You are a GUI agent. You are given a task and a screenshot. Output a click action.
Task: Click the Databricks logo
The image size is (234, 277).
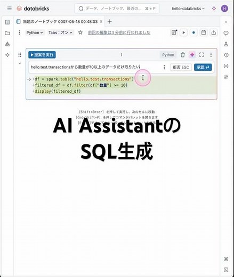tap(33, 9)
